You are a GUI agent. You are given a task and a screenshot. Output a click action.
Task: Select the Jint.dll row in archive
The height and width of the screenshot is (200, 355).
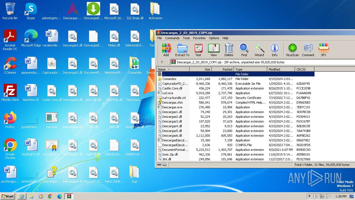(x=235, y=159)
